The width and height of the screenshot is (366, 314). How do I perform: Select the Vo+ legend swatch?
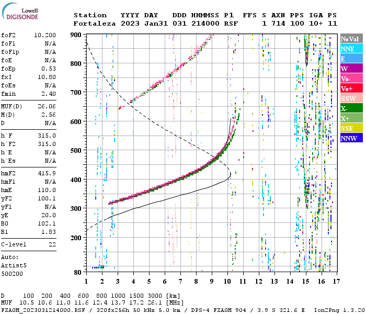click(x=351, y=88)
